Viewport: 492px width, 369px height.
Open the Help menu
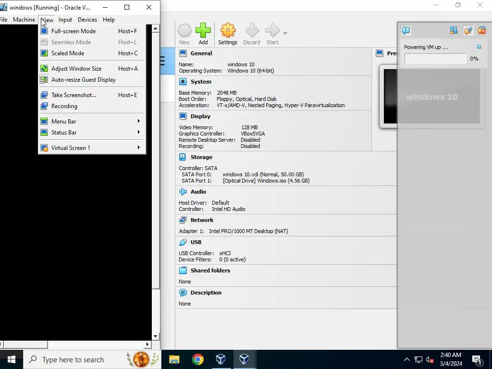[109, 19]
